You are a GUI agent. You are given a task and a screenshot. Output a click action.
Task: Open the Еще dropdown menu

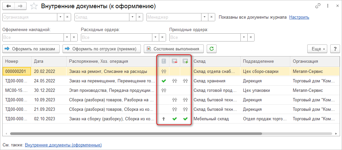pyautogui.click(x=318, y=49)
